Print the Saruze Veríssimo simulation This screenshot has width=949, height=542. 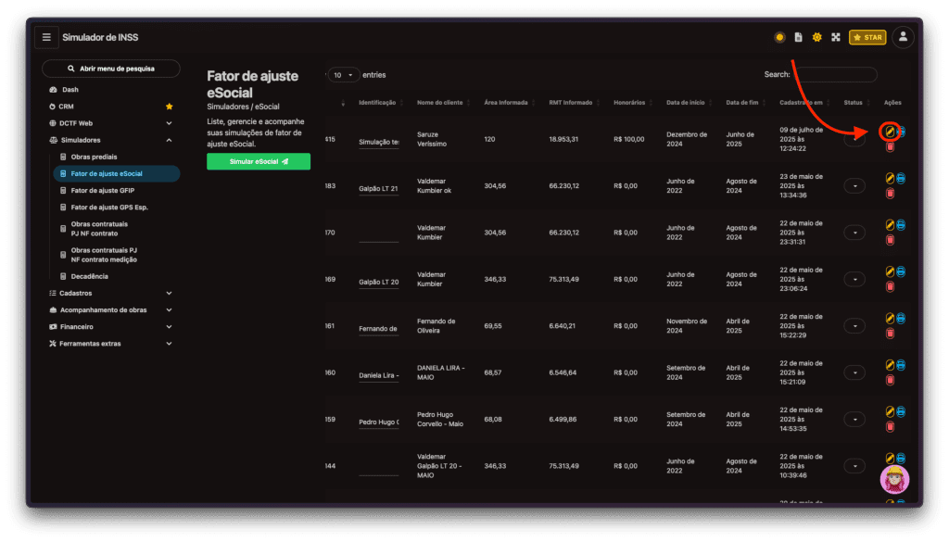point(901,132)
